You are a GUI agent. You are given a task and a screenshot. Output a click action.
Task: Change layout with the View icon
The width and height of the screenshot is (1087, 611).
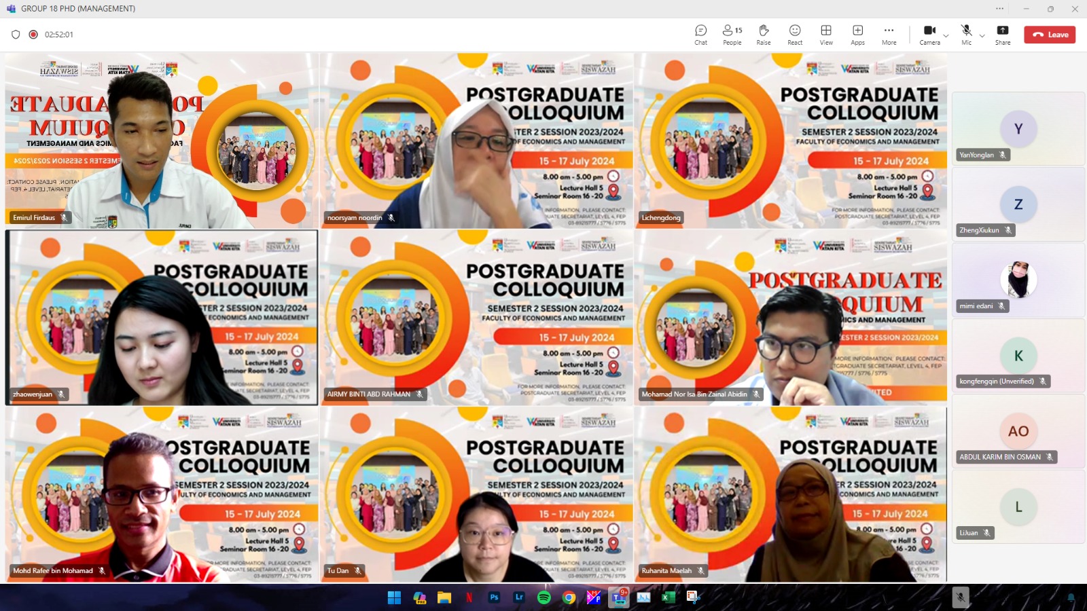[x=826, y=35]
